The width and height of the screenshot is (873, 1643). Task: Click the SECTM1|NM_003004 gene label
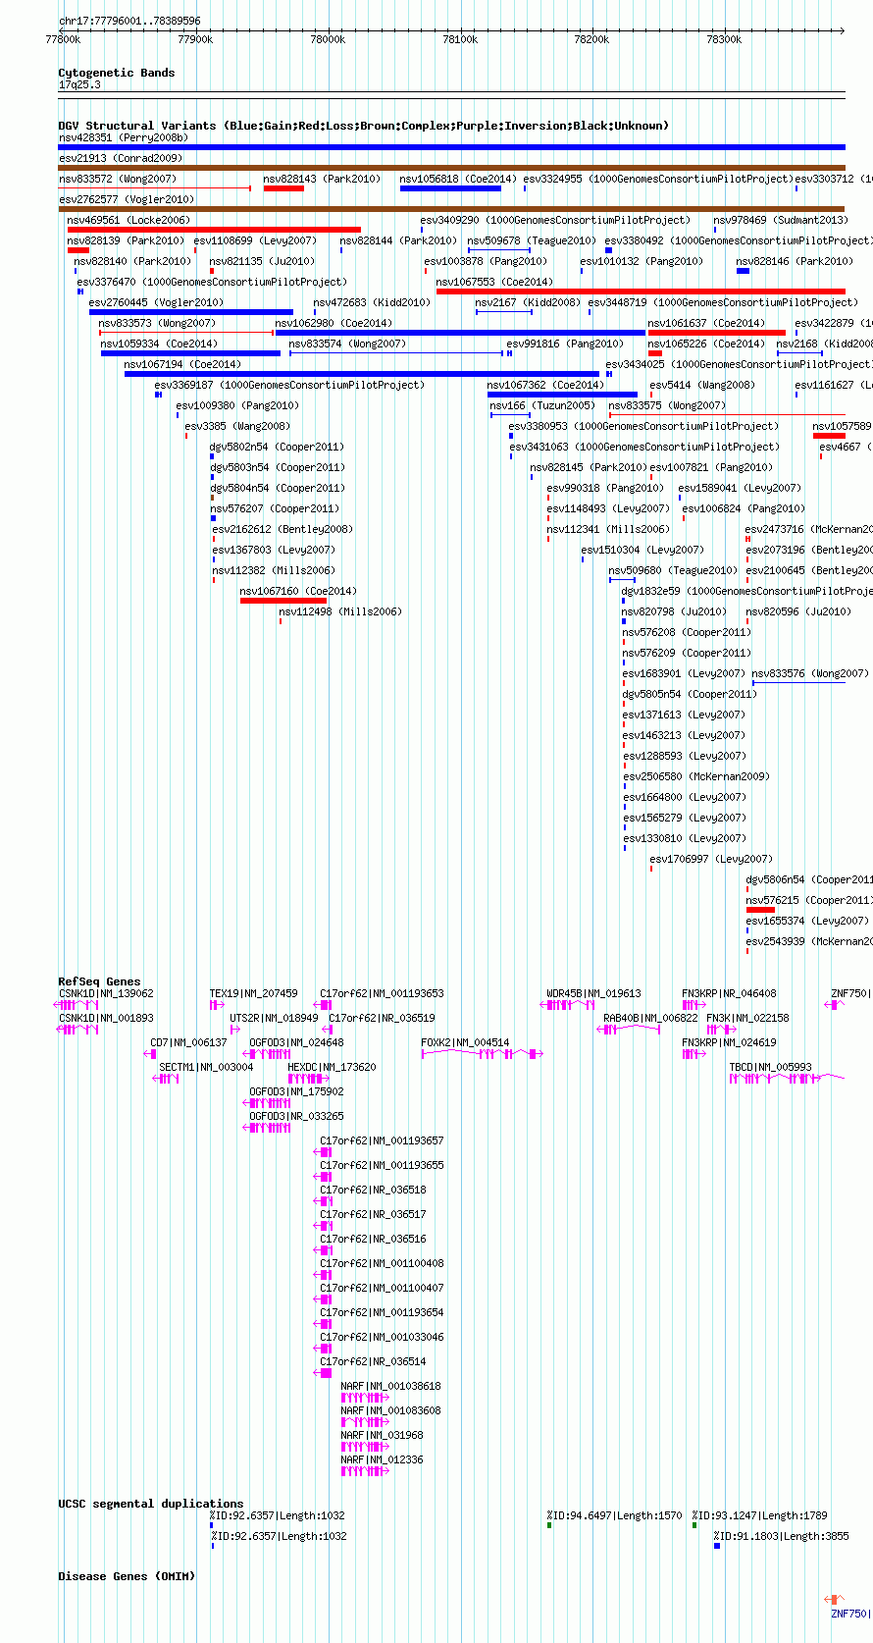(x=206, y=1067)
